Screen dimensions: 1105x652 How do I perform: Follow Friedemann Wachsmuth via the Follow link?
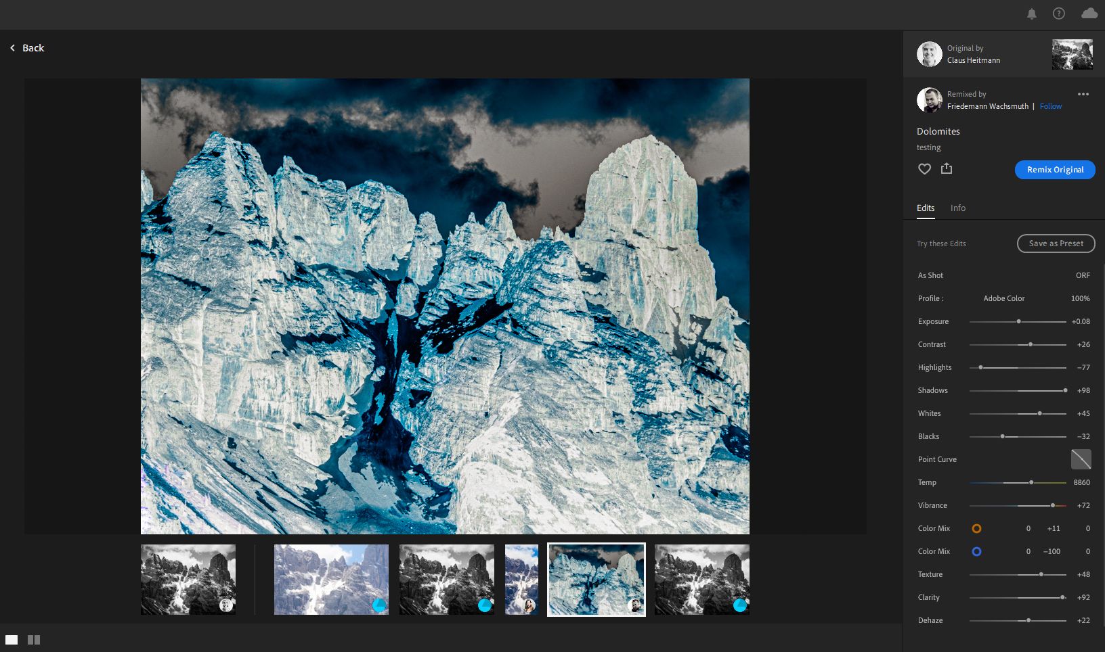click(1050, 106)
